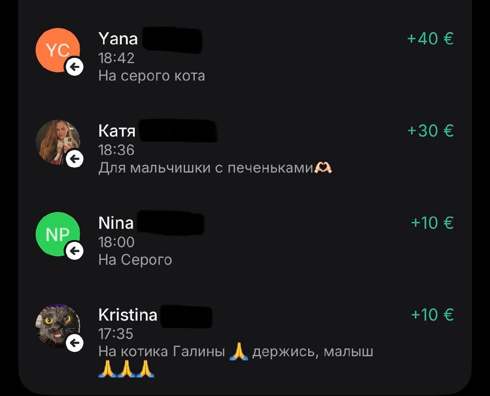Open the green NP avatar
The width and height of the screenshot is (490, 396).
[58, 234]
